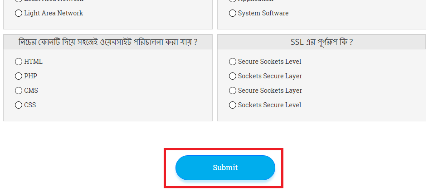Click the 'Secure Sockets Layer' label text

tap(270, 91)
